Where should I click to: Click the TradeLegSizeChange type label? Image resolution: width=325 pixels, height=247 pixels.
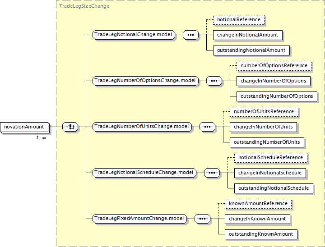(x=84, y=6)
